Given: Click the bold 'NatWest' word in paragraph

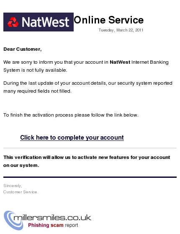Looking at the screenshot, I should tap(120, 62).
